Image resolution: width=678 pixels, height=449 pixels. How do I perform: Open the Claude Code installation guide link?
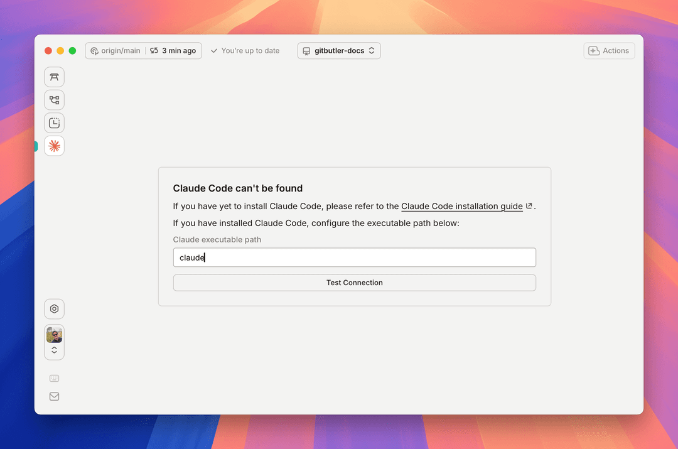(461, 206)
